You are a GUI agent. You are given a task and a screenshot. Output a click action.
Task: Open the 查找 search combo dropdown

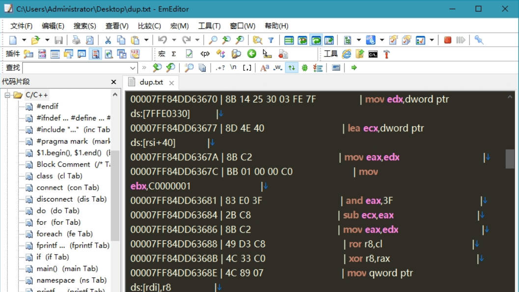pos(133,67)
